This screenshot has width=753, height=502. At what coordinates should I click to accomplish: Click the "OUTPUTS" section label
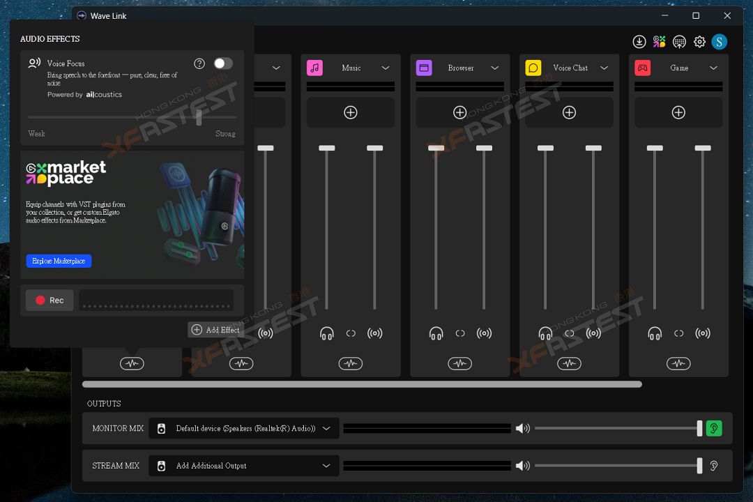coord(104,404)
